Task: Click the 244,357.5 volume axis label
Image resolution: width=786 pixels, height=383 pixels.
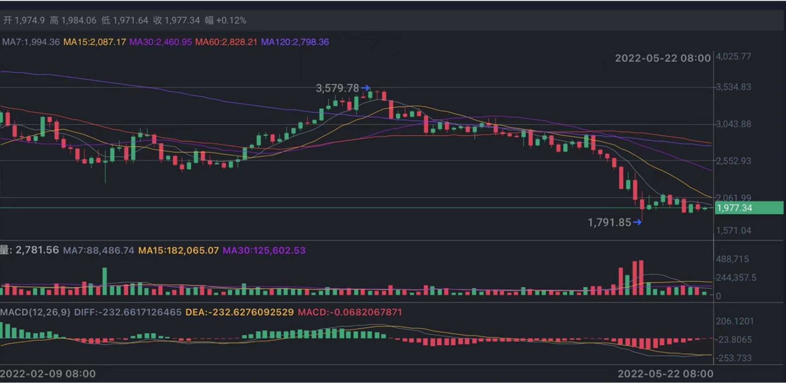Action: pos(736,278)
